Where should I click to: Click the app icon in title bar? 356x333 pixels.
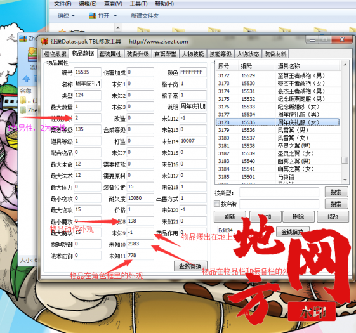(44, 41)
